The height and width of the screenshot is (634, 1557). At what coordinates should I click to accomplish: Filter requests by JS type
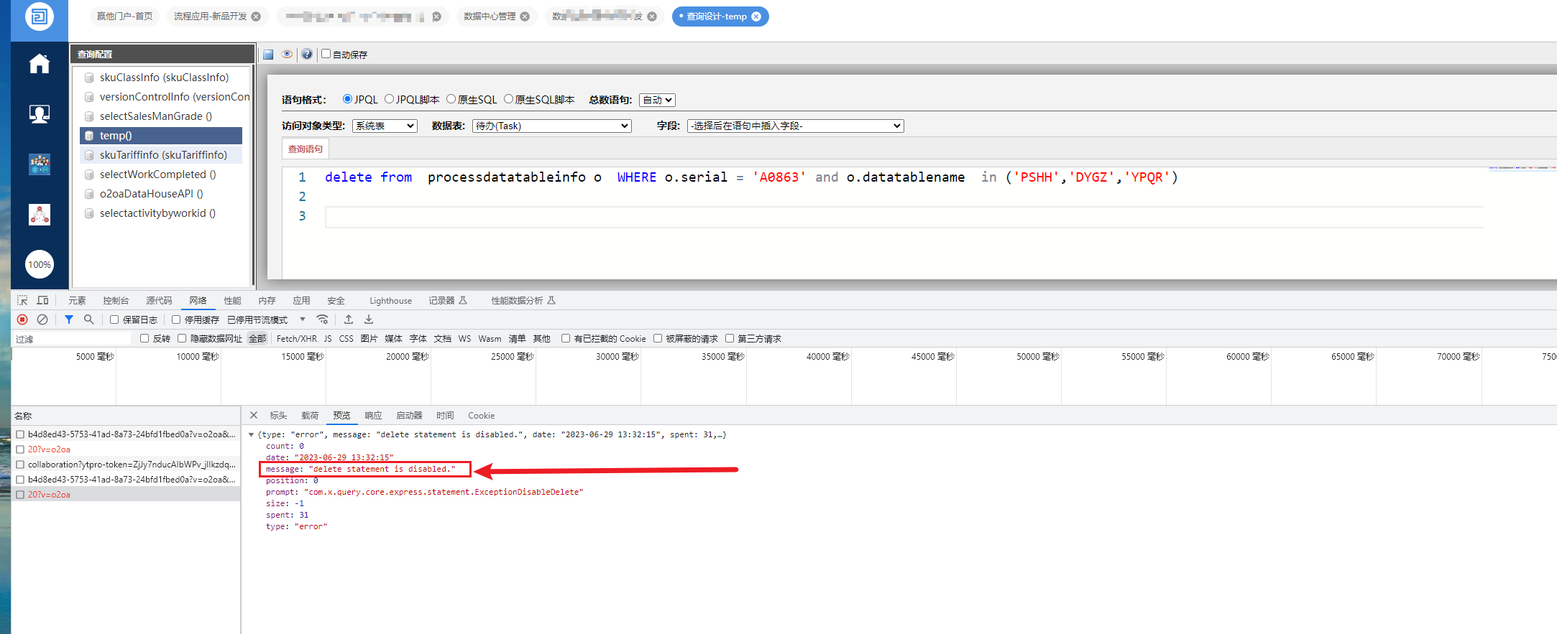click(x=328, y=338)
